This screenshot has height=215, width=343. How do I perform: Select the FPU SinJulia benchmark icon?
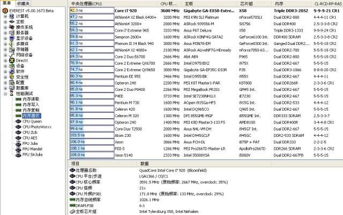[19, 155]
